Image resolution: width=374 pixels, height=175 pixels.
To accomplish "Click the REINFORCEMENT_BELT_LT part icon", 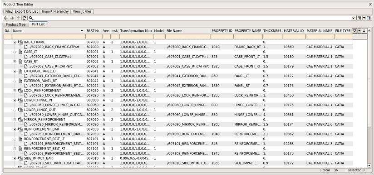I will [x=20, y=139].
